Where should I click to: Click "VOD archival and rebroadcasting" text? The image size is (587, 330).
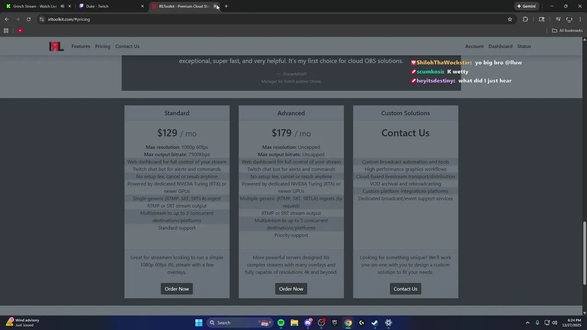click(405, 184)
